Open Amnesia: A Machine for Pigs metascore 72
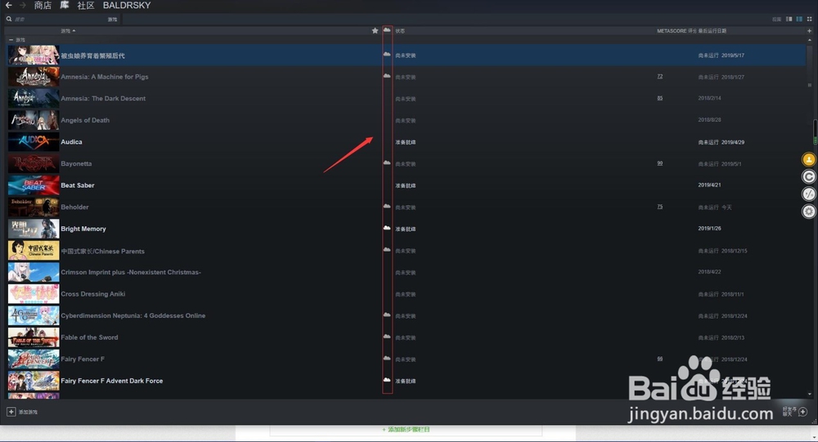 (x=660, y=77)
